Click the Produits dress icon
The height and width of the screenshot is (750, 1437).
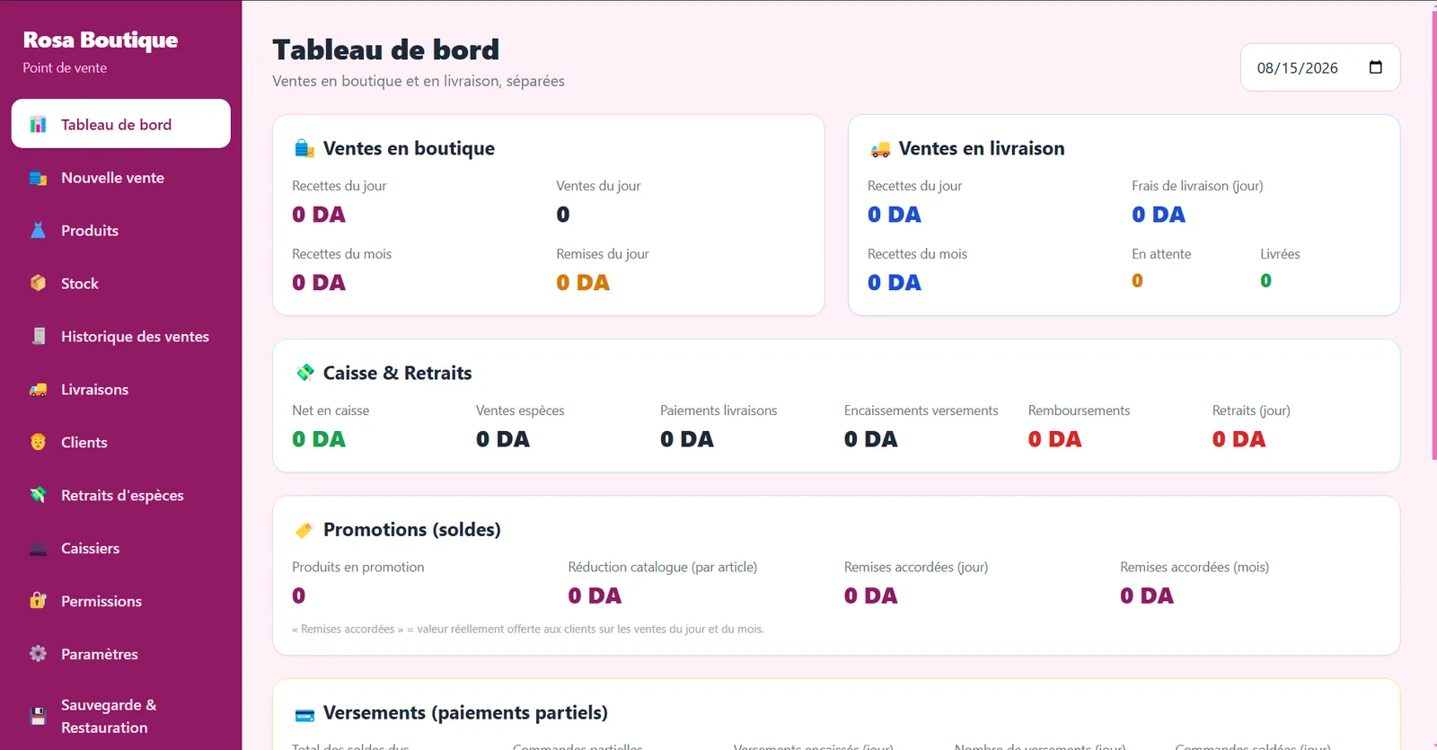38,231
